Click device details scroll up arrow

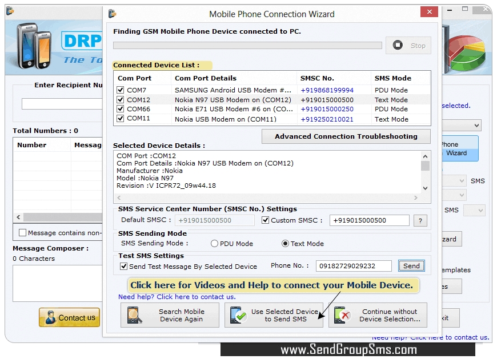pyautogui.click(x=426, y=156)
